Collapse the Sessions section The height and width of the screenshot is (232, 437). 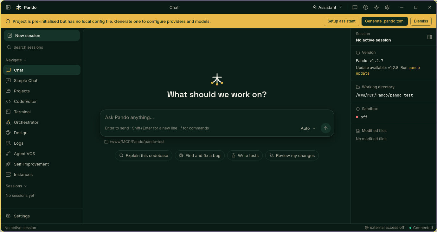pos(16,186)
